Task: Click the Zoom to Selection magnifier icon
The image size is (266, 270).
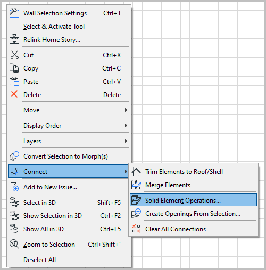Action: (14, 244)
